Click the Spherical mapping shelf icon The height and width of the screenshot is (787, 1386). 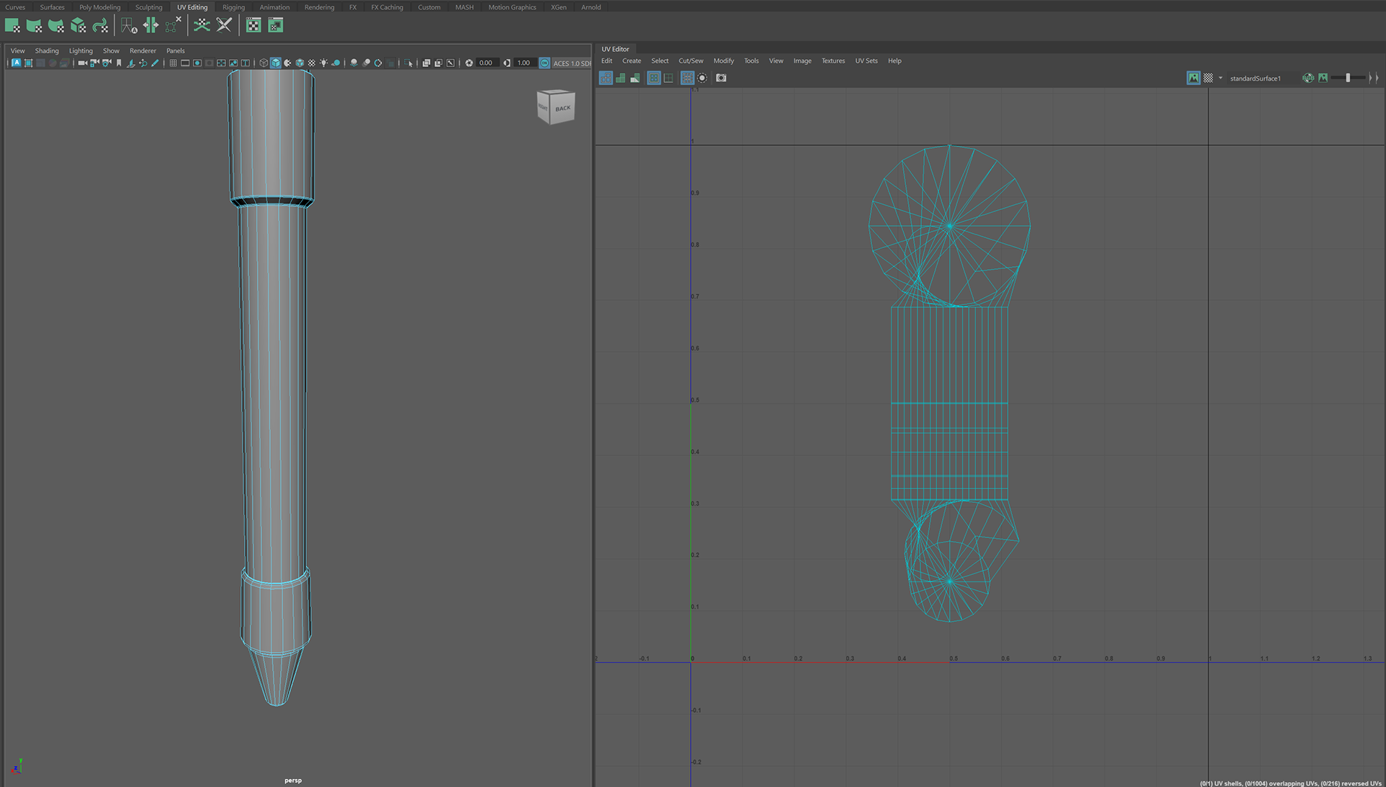coord(56,25)
